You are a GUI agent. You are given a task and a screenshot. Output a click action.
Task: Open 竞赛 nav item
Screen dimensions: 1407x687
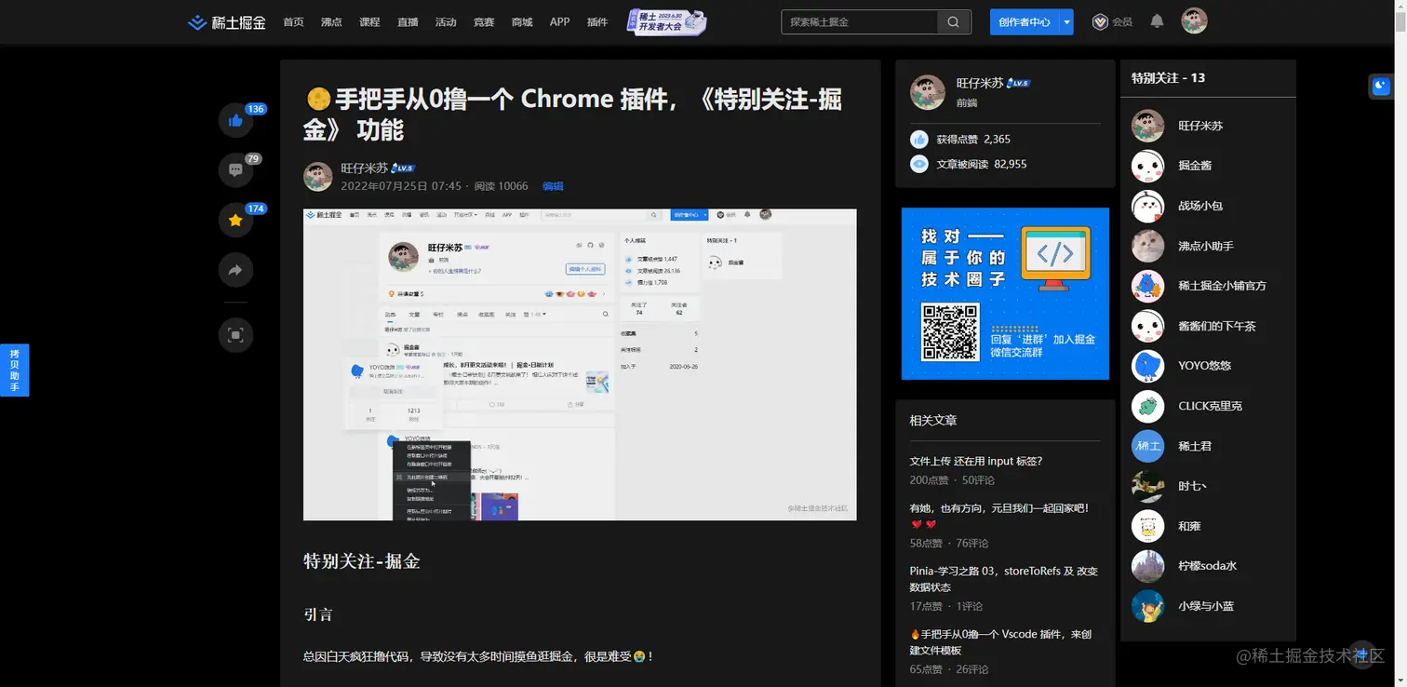click(x=484, y=22)
